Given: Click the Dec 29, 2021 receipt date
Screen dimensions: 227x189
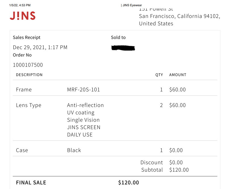Looking at the screenshot, I should [x=40, y=47].
